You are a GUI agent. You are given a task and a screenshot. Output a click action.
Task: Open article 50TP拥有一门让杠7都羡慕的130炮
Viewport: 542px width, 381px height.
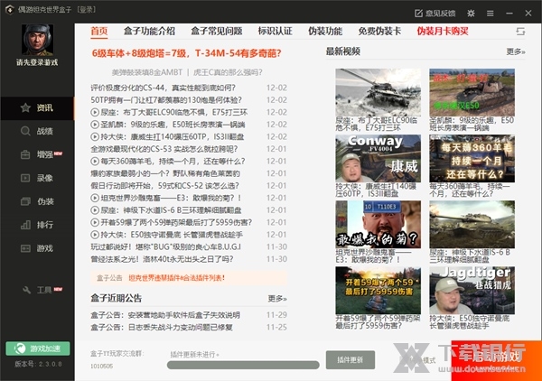click(166, 100)
